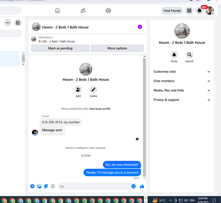221x203 pixels.
Task: Open emoji picker in message field
Action: [x=133, y=186]
